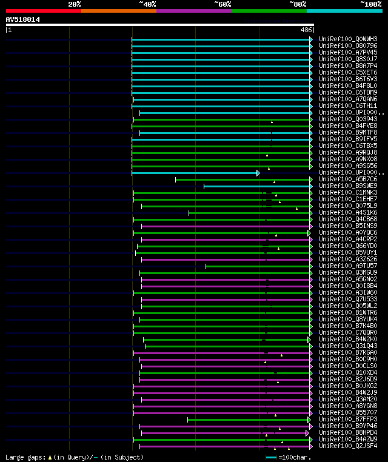Select the UniRef100_A5GN02 label
The image size is (388, 462).
[x=348, y=280]
